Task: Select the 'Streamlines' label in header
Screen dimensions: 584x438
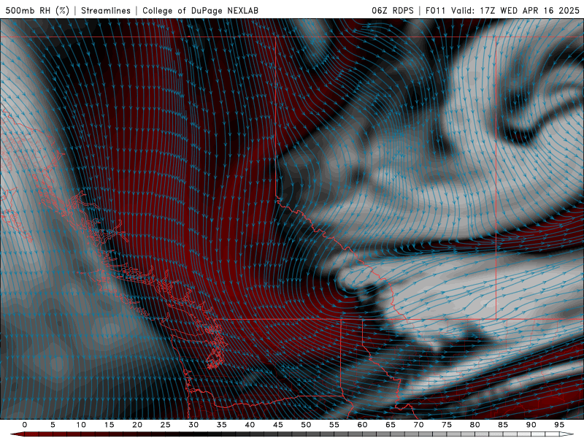Action: point(106,10)
